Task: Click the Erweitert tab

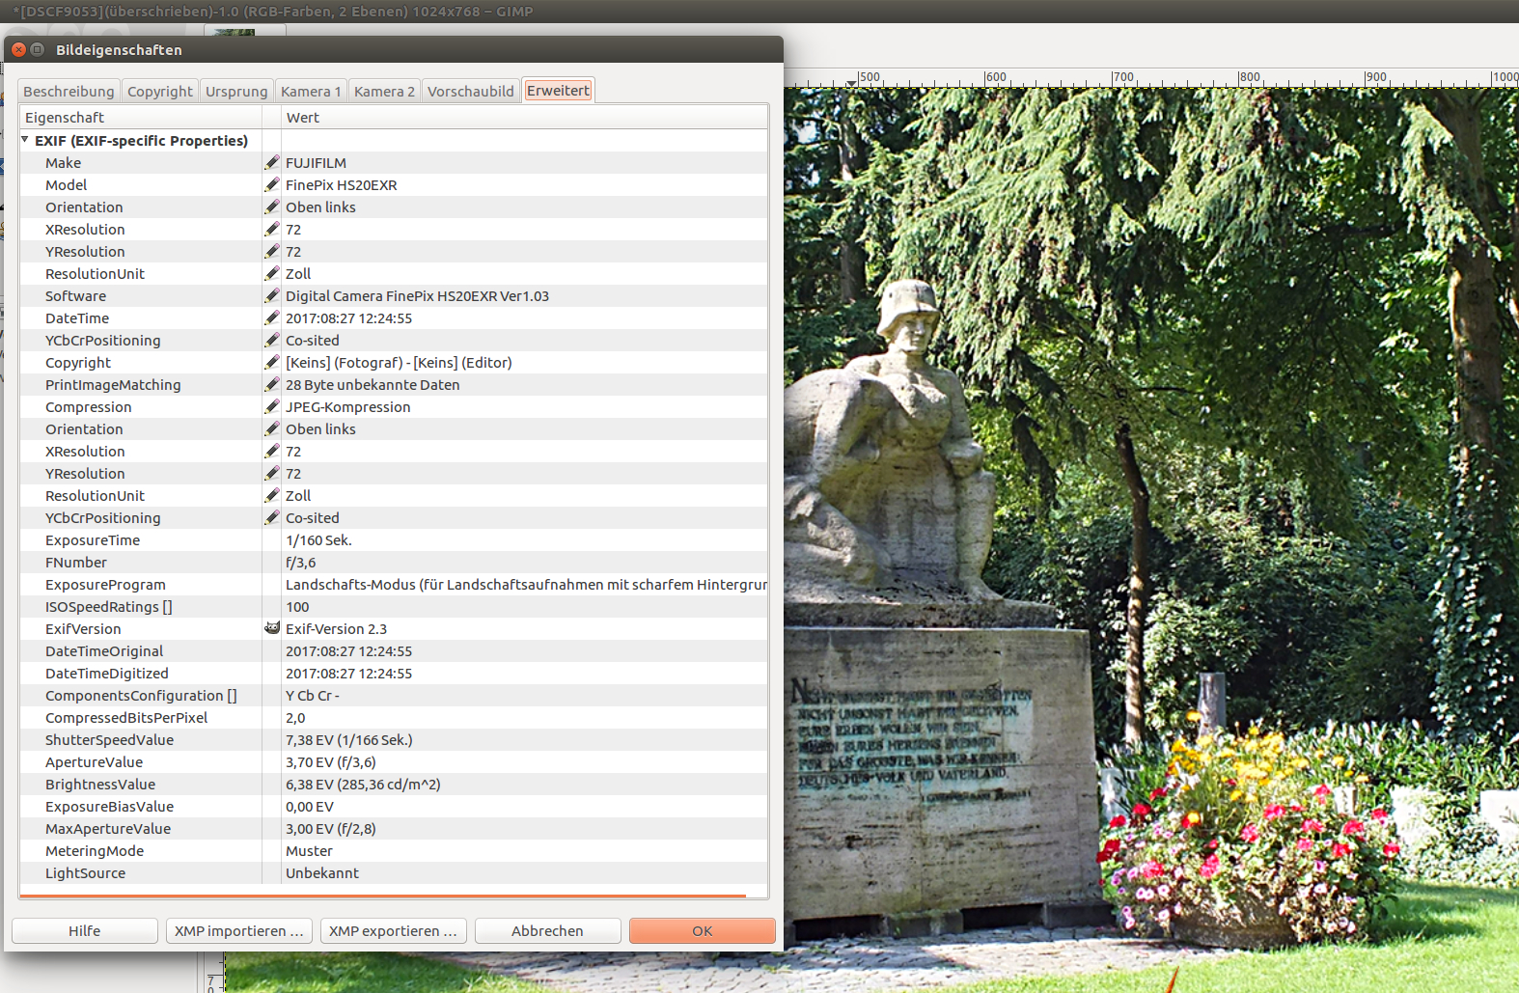Action: pos(558,90)
